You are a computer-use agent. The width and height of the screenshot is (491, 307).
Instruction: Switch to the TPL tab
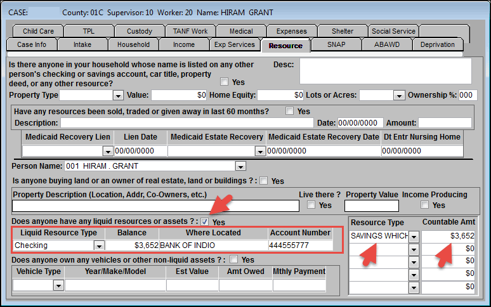(x=89, y=31)
